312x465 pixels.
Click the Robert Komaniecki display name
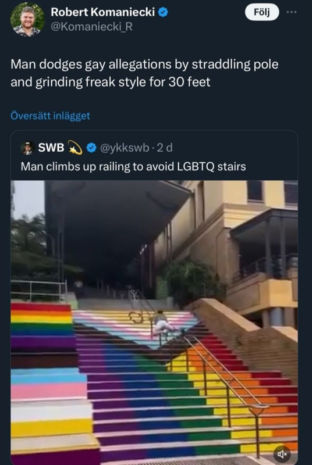point(102,12)
